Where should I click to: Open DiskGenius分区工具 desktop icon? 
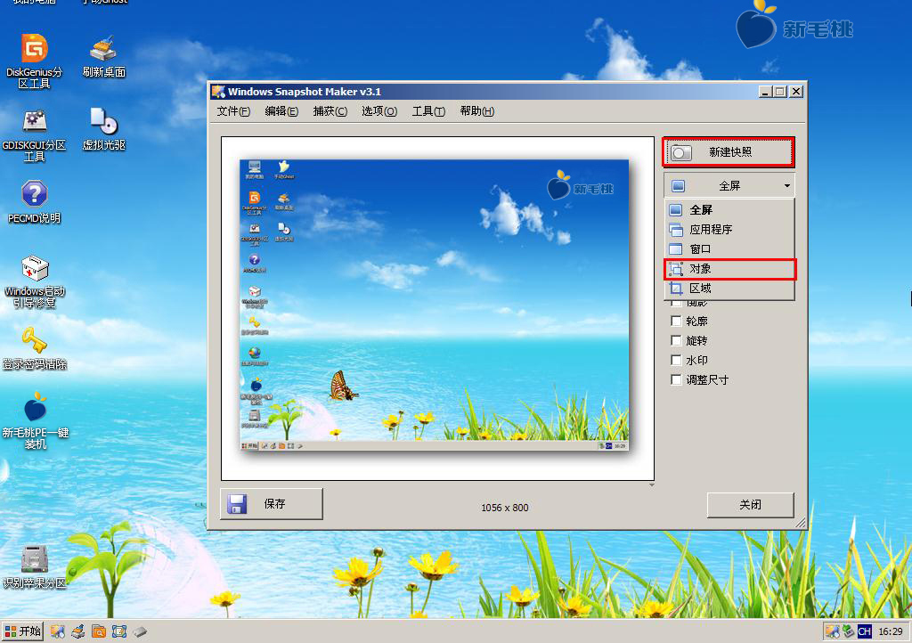(x=35, y=61)
